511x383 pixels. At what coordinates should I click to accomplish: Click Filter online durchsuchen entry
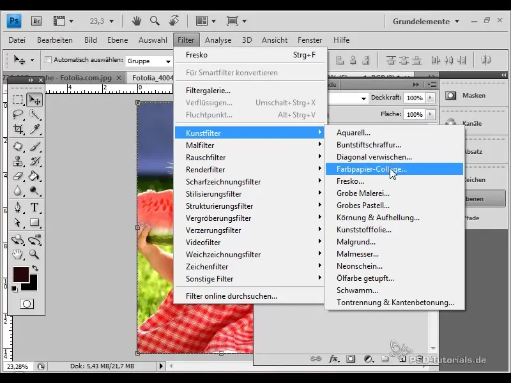click(x=250, y=296)
